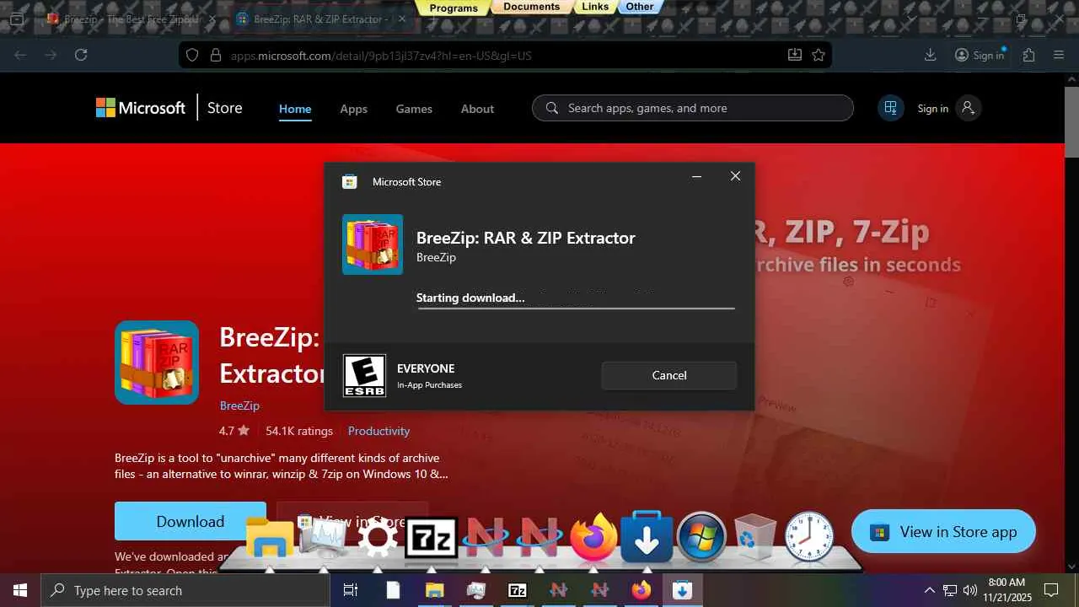
Task: Open the network icon in the system tray
Action: click(950, 590)
